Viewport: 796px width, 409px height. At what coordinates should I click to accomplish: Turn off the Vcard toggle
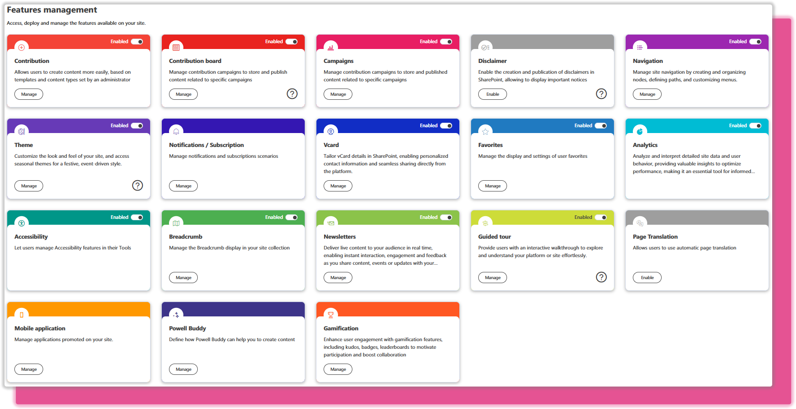click(446, 125)
